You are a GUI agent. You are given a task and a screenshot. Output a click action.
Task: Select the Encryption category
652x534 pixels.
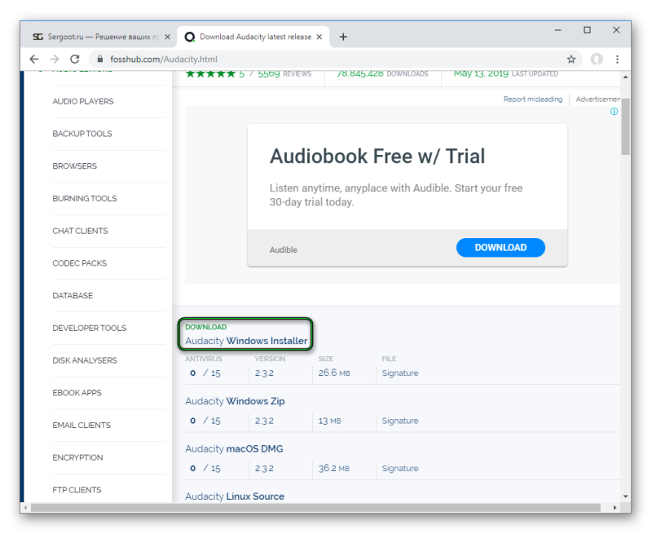coord(77,457)
